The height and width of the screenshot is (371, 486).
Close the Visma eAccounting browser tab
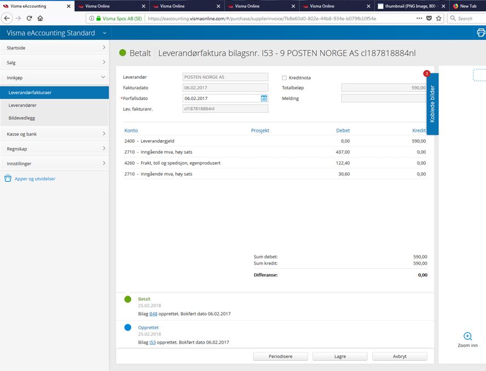tap(68, 6)
